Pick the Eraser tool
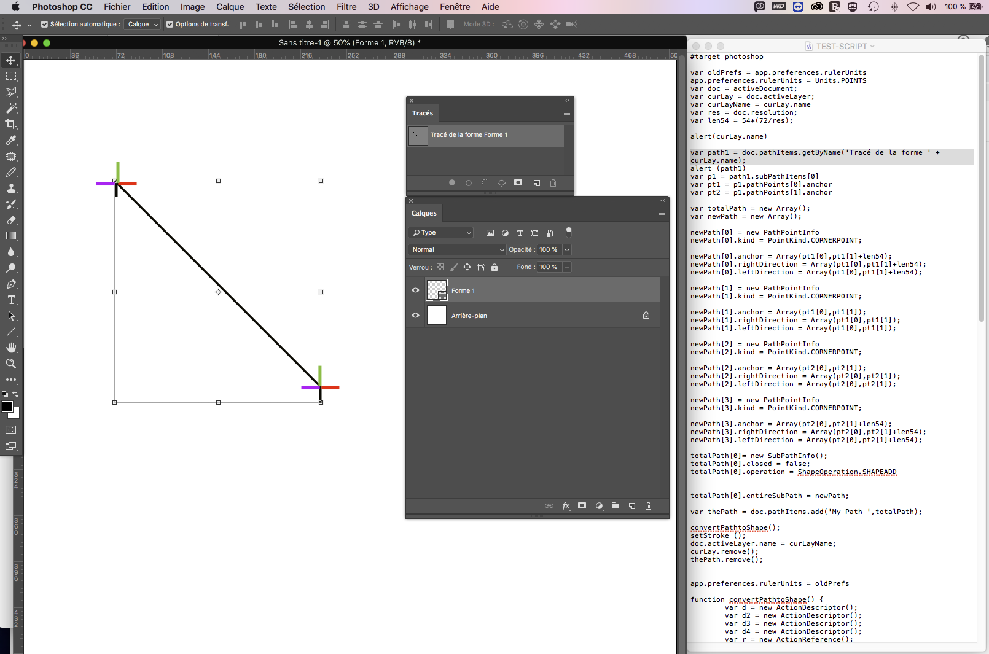 click(x=11, y=220)
